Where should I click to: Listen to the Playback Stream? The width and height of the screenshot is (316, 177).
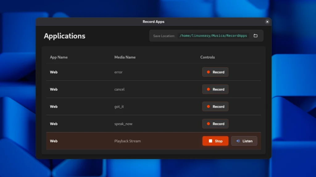(244, 141)
